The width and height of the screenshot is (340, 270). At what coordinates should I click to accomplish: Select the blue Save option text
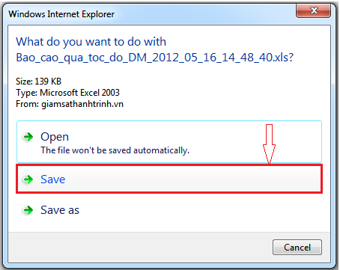click(x=53, y=180)
